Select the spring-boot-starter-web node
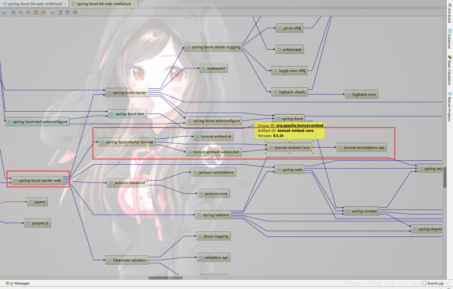This screenshot has width=453, height=289. [37, 180]
